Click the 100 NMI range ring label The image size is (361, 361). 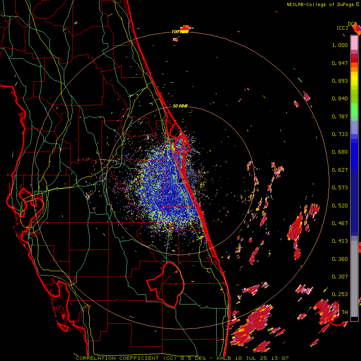tap(180, 32)
